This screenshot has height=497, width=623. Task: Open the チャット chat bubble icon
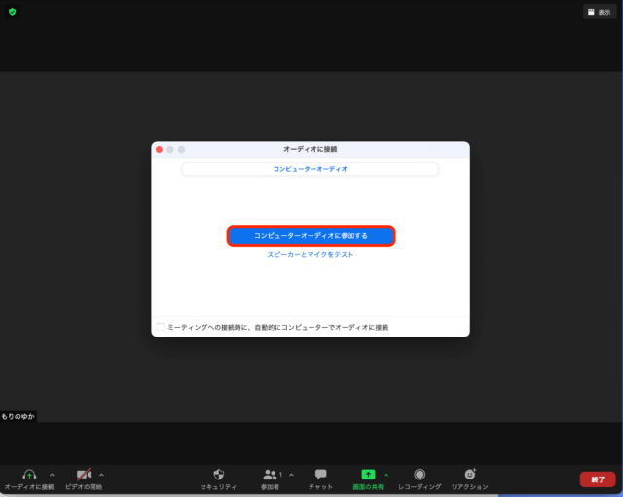click(x=320, y=475)
